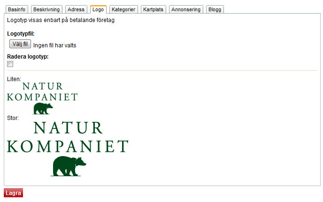Open the Basinfo tab

coord(16,9)
